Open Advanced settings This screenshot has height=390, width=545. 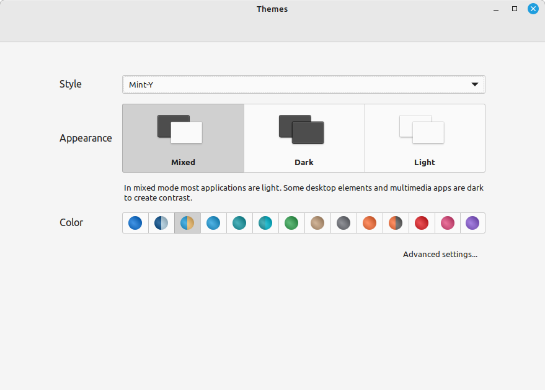pos(440,254)
